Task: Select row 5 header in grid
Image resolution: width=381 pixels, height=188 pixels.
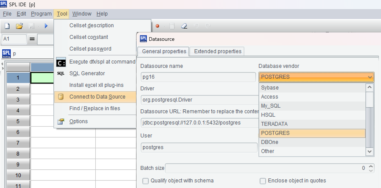Action: pyautogui.click(x=18, y=121)
